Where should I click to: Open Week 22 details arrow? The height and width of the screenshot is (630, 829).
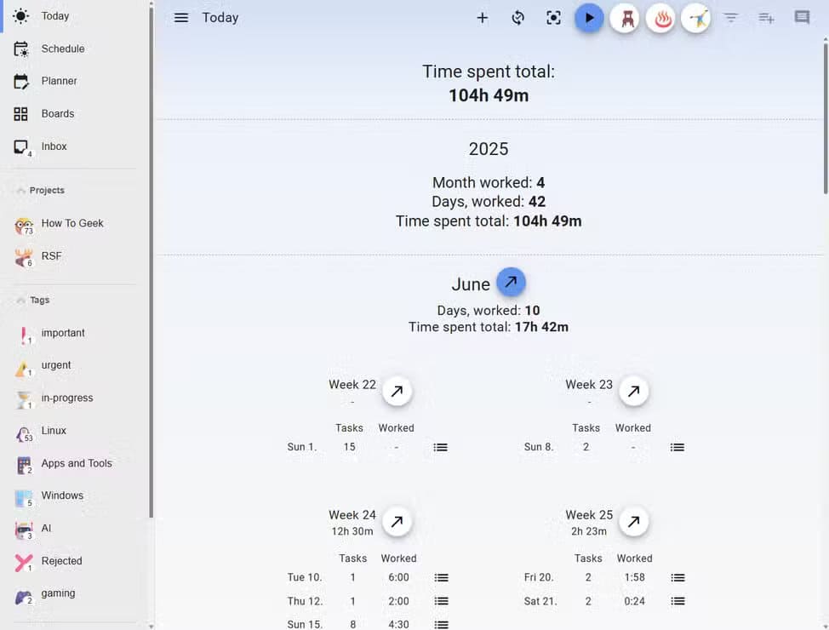pyautogui.click(x=397, y=391)
